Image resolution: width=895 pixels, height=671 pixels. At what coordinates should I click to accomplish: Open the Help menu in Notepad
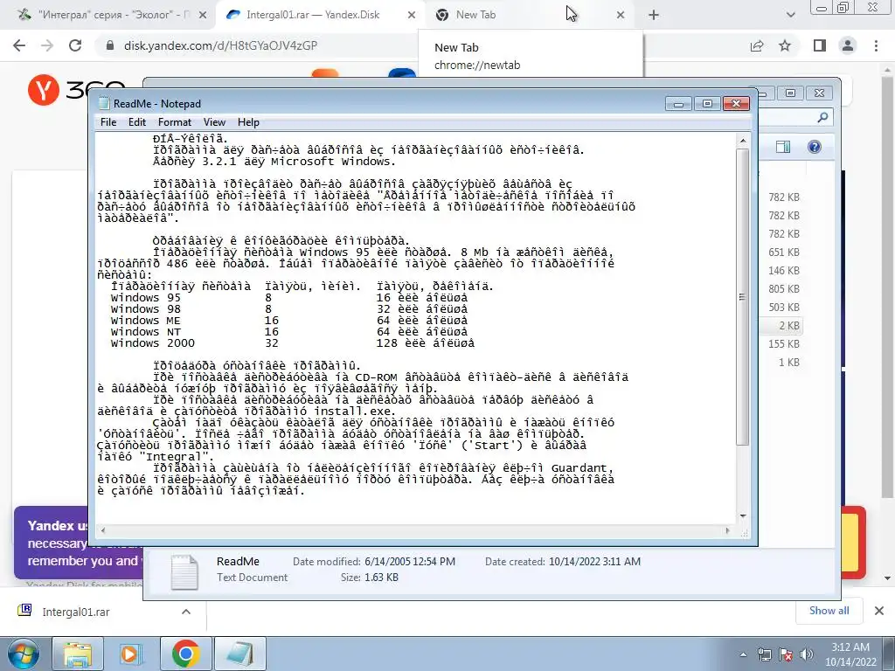coord(248,122)
